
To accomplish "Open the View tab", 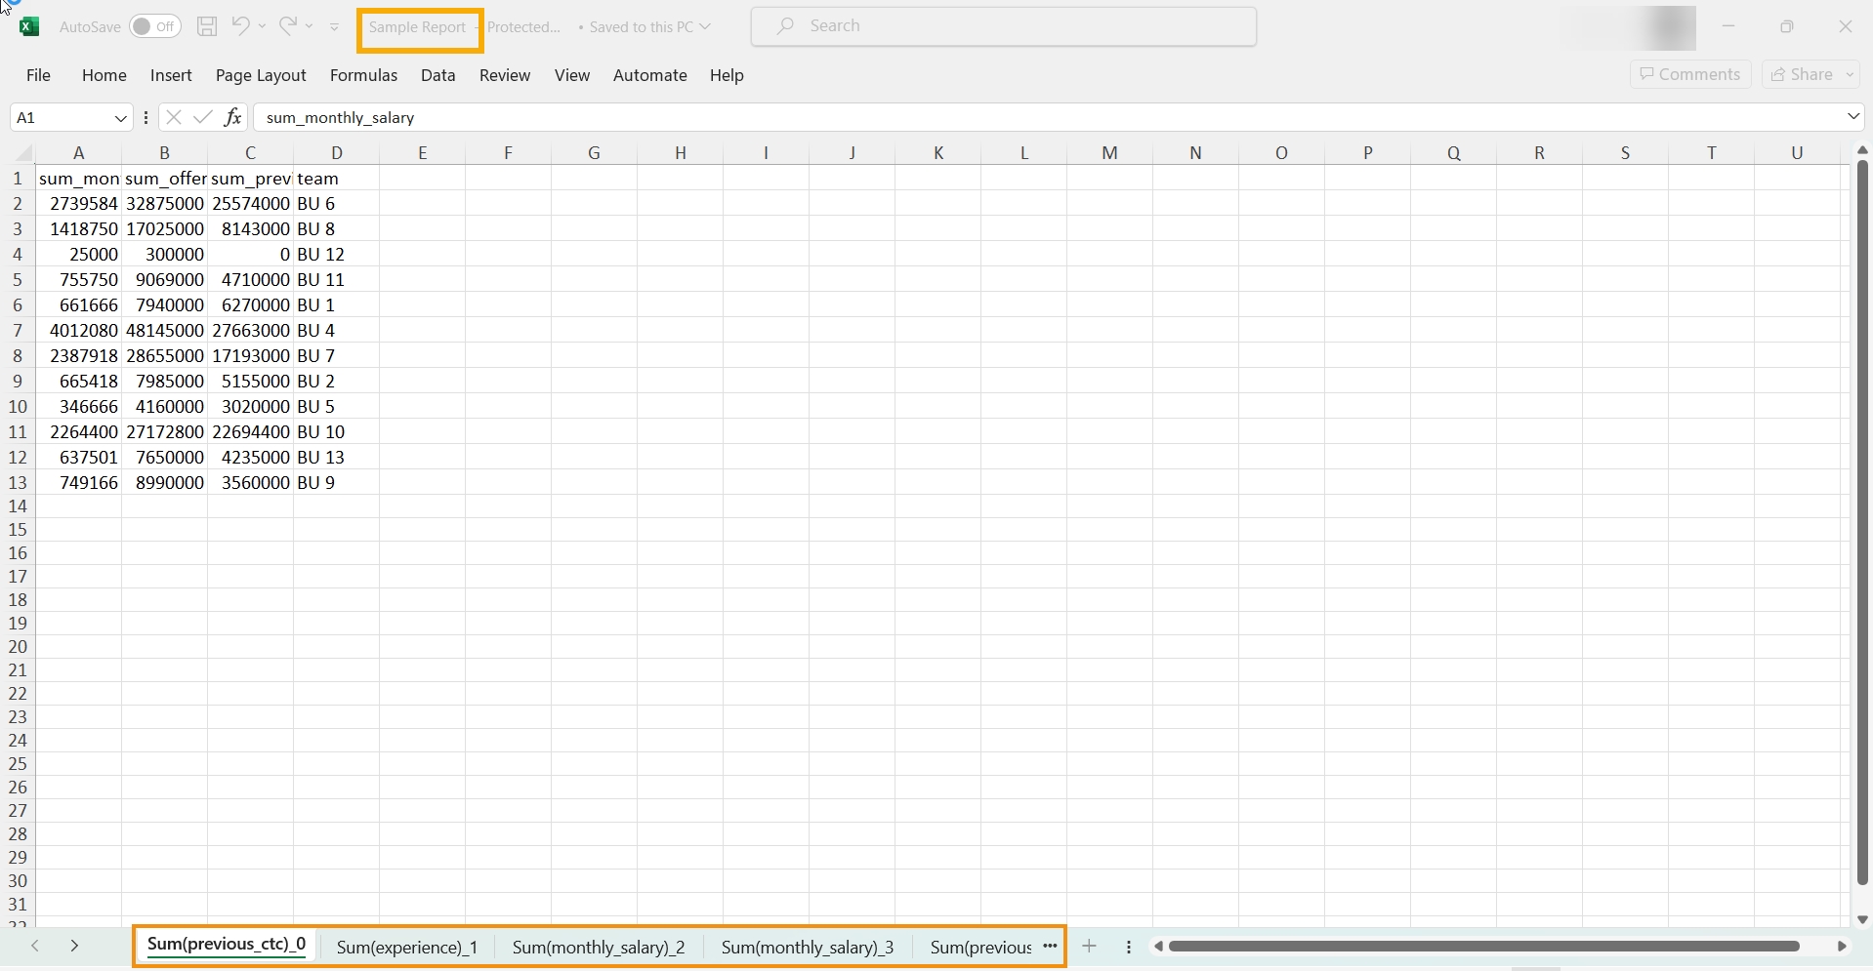I will point(572,75).
